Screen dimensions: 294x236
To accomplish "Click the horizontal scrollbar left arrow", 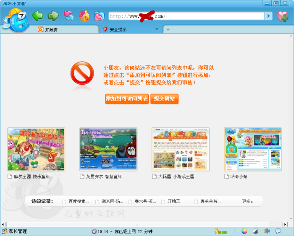I will pyautogui.click(x=3, y=224).
